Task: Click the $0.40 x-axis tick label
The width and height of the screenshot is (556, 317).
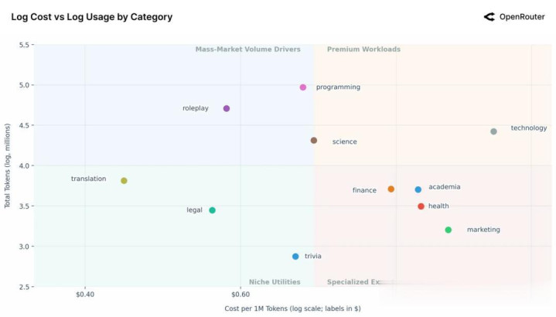Action: pos(85,295)
